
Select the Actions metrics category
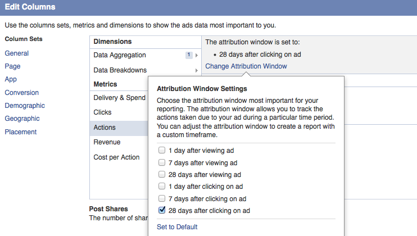(119, 128)
